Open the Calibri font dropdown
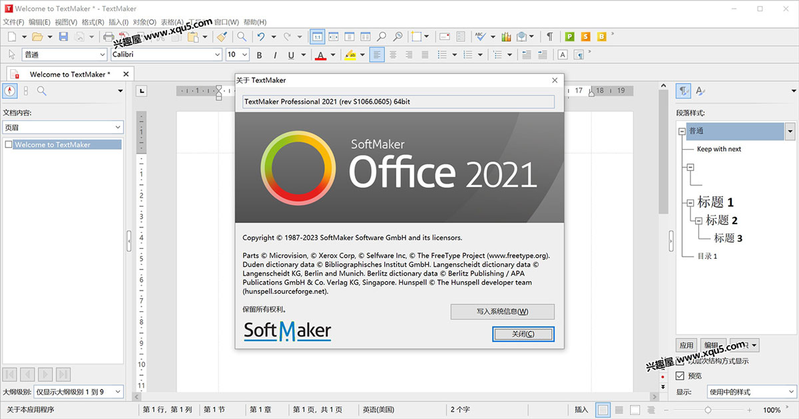Image resolution: width=799 pixels, height=419 pixels. 217,55
